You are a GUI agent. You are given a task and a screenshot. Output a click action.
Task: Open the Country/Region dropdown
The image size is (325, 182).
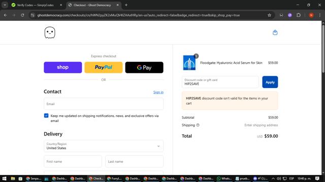point(104,146)
